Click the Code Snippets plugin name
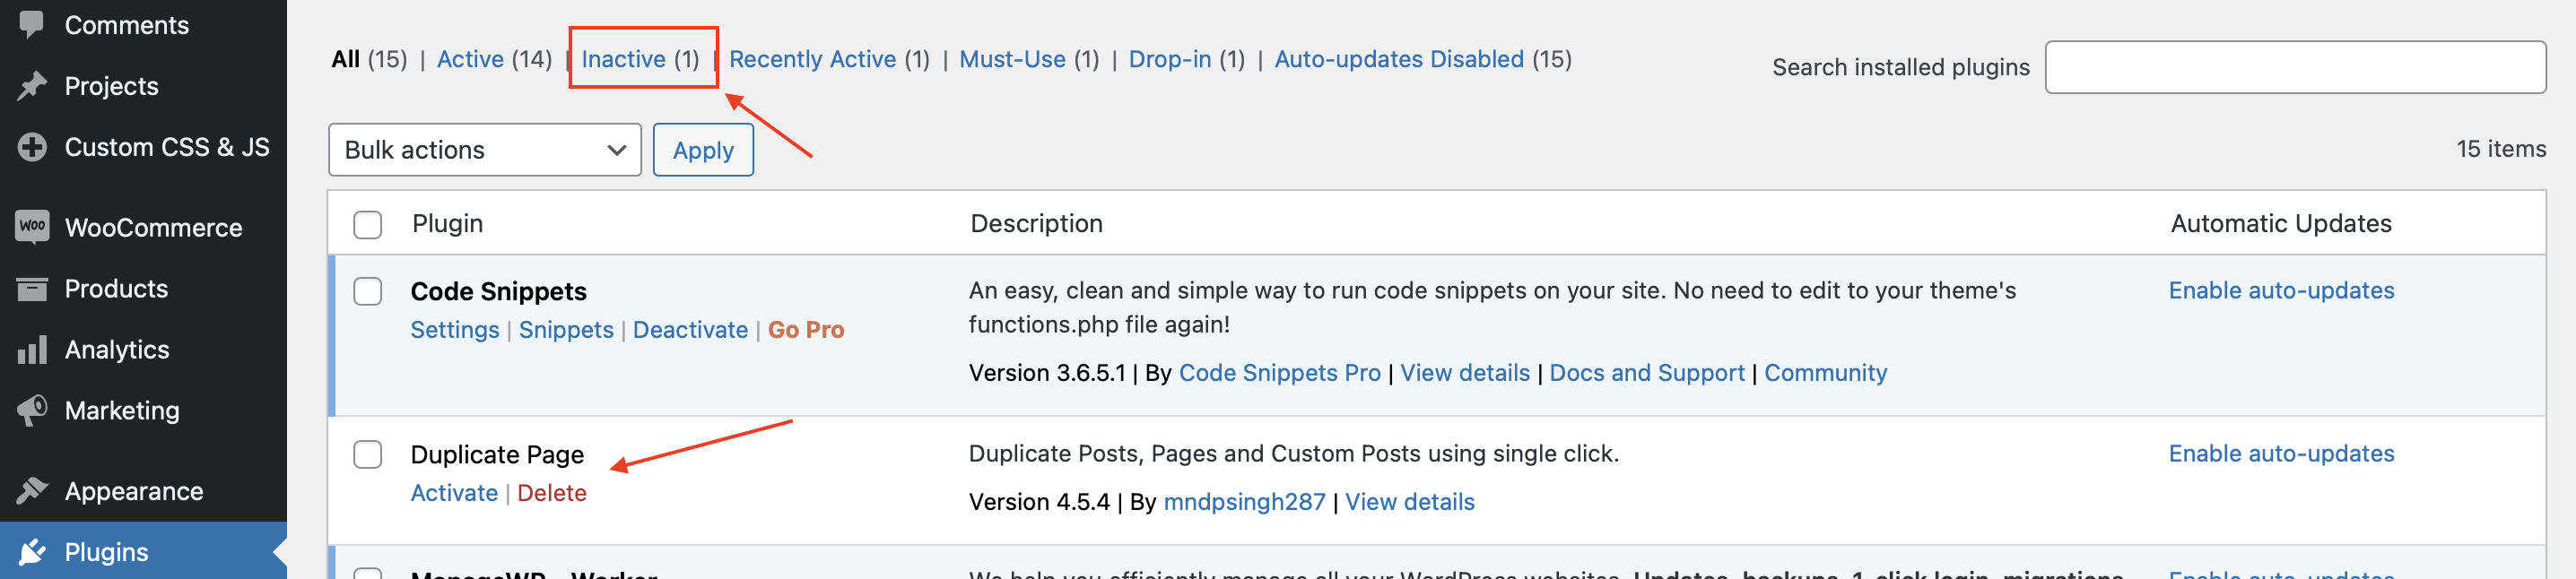Image resolution: width=2576 pixels, height=579 pixels. tap(498, 291)
